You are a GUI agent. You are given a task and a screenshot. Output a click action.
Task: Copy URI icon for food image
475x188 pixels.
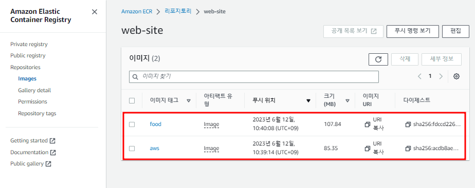[x=368, y=124]
